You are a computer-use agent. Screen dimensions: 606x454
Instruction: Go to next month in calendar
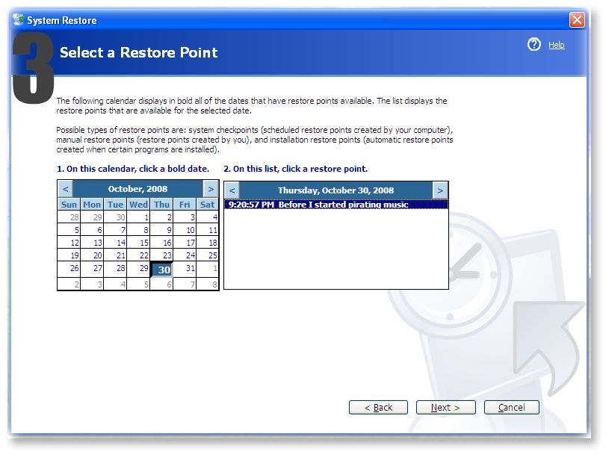[x=211, y=189]
